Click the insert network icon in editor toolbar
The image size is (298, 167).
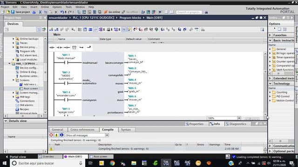coord(51,29)
